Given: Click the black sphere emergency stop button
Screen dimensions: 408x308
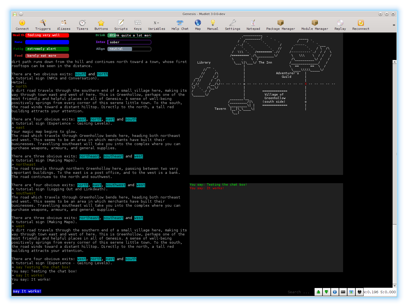Looking at the screenshot, I should (x=360, y=292).
